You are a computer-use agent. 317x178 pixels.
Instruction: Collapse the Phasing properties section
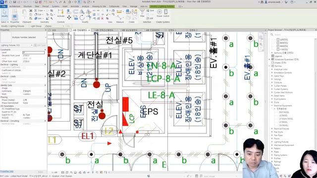[x=45, y=97]
